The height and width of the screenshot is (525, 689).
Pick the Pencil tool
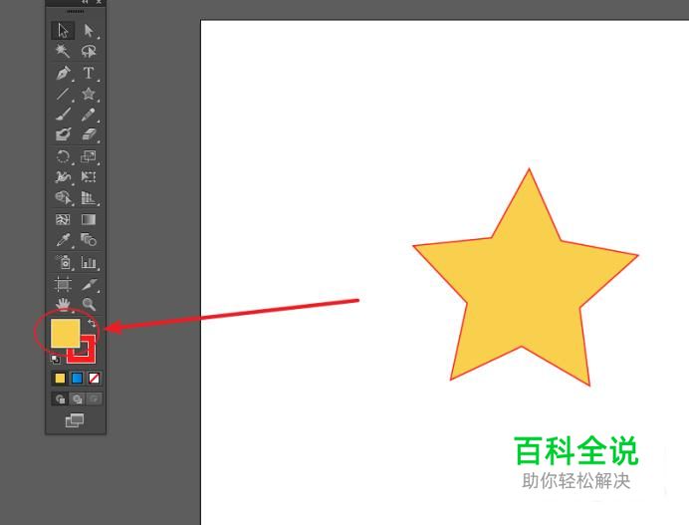click(89, 115)
